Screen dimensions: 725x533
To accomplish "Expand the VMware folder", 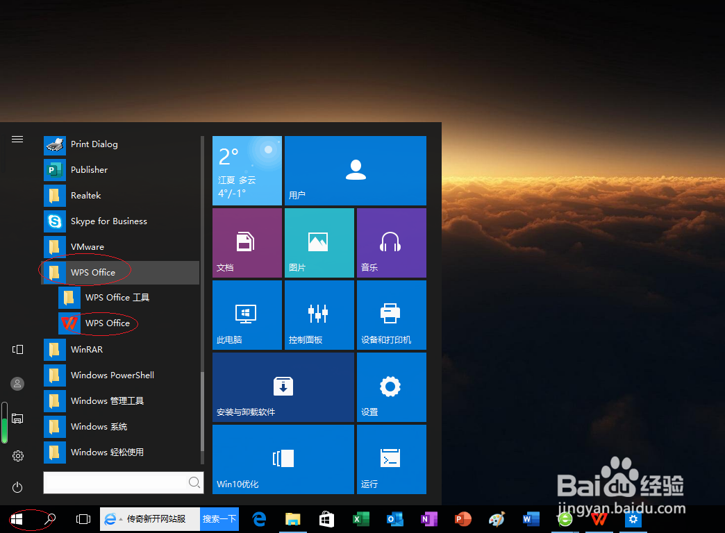I will click(x=121, y=247).
